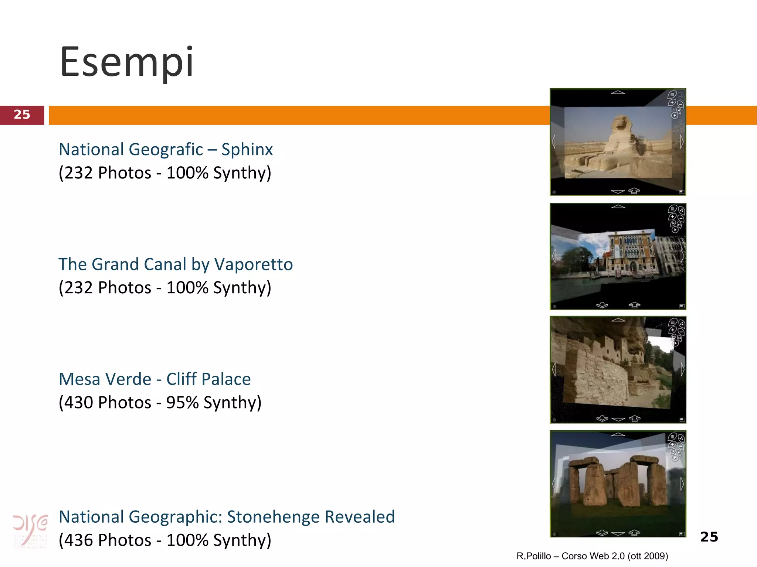Zoom in with plus in Cliff Palace viewer
The image size is (757, 567).
[x=672, y=330]
